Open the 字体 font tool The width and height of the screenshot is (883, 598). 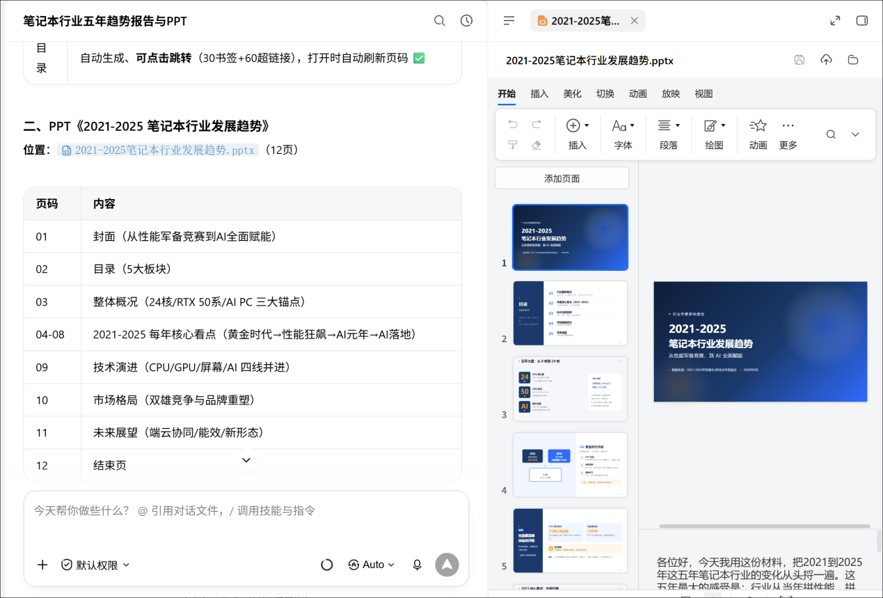point(619,125)
